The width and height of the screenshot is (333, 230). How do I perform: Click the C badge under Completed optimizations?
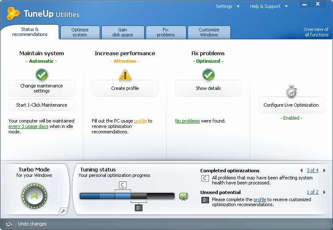pyautogui.click(x=205, y=178)
